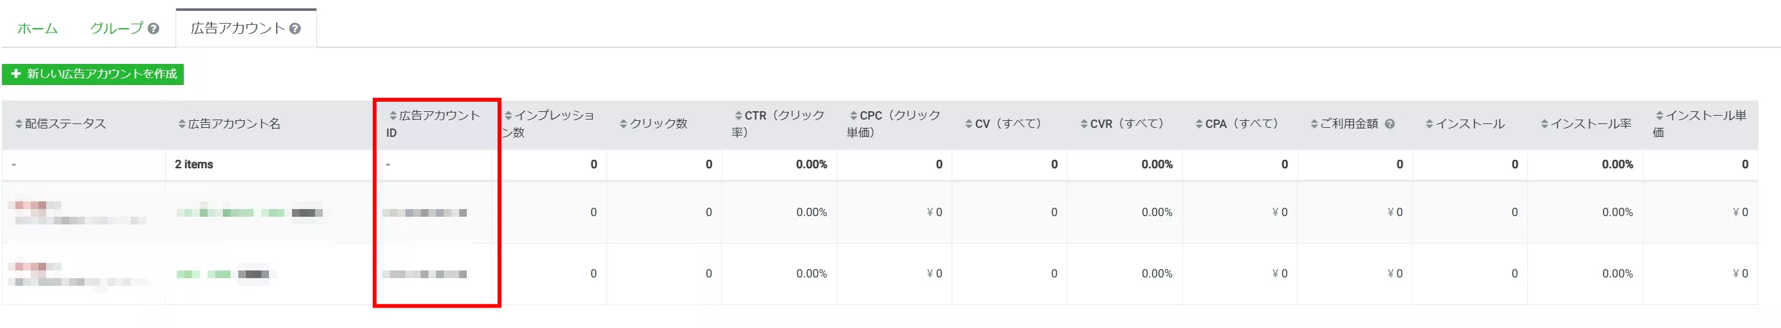This screenshot has width=1781, height=328.
Task: Sort table by インプレッション数 header
Action: click(554, 116)
